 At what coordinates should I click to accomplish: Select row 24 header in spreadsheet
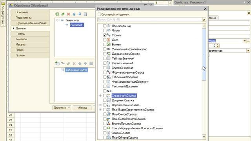[x=11, y=125]
